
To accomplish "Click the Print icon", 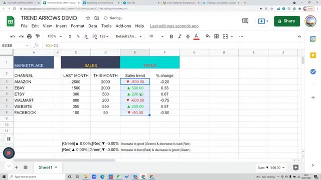I will pyautogui.click(x=29, y=36).
